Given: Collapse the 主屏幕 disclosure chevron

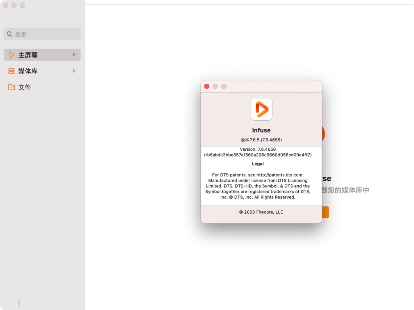Looking at the screenshot, I should (74, 55).
